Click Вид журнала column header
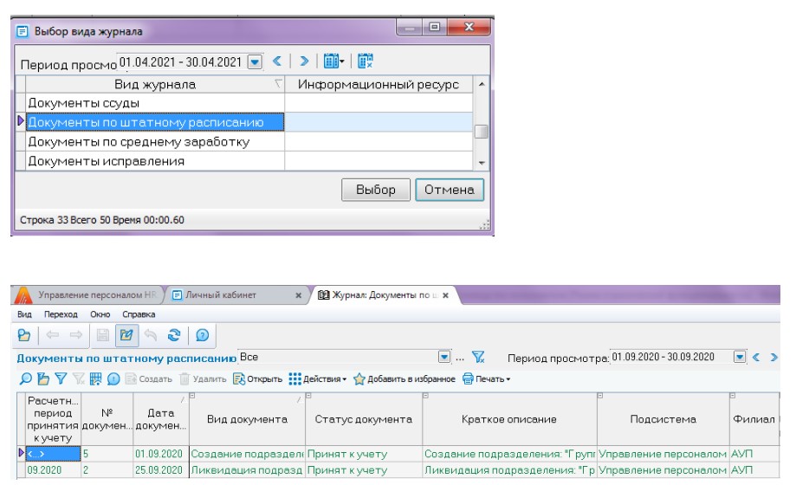This screenshot has width=796, height=485. 155,84
